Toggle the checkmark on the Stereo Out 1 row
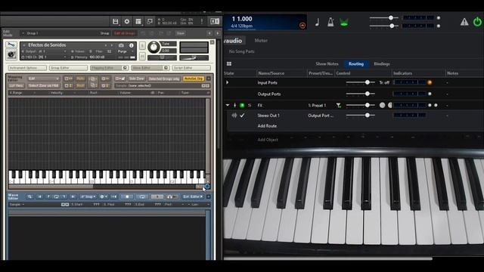The image size is (484, 272). tap(242, 116)
